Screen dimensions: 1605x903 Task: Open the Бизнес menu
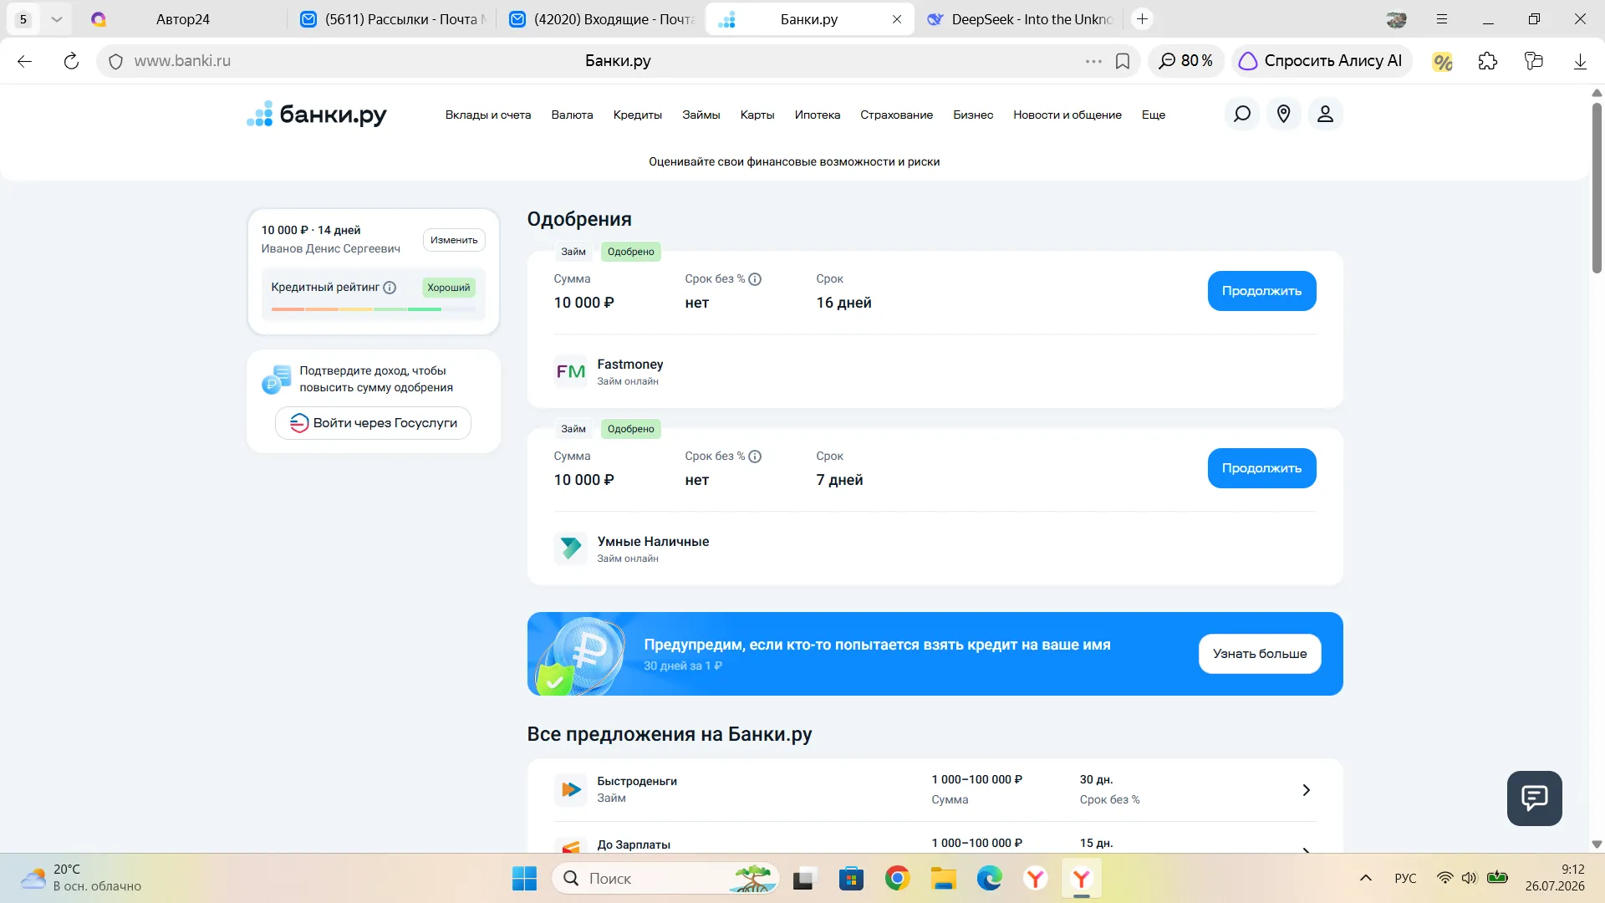click(x=973, y=115)
